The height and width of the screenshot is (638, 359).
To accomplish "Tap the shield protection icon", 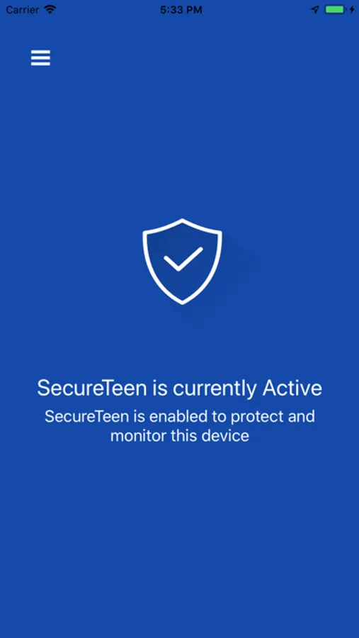I will click(x=182, y=261).
